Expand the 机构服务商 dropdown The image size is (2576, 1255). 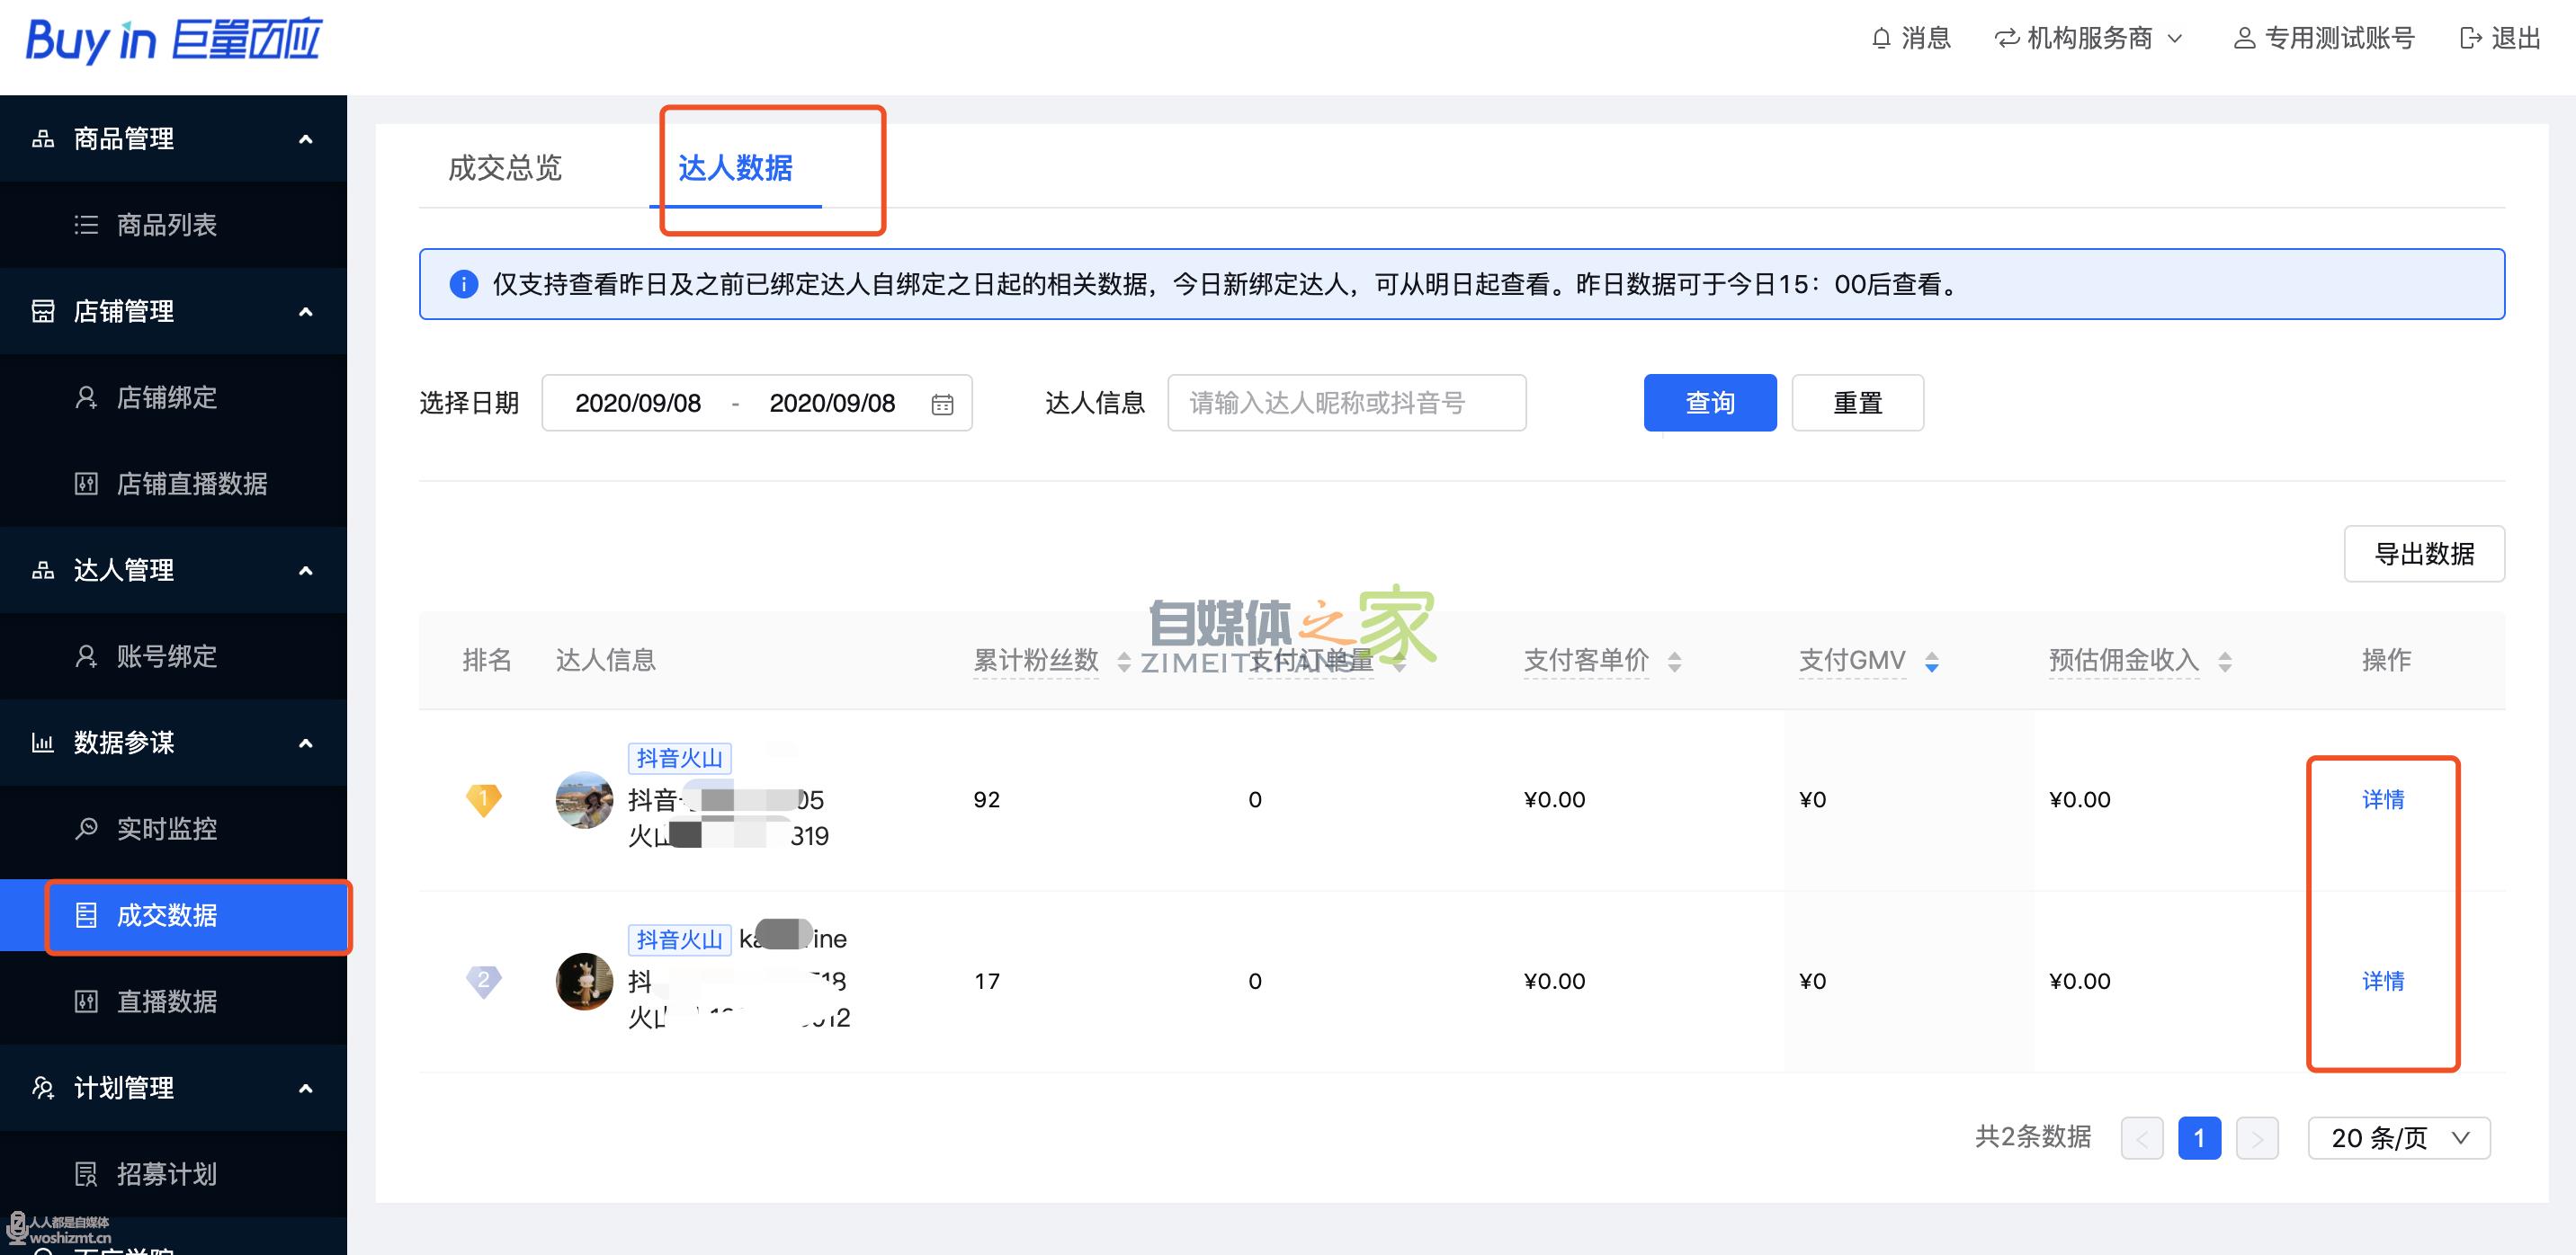pos(2089,39)
